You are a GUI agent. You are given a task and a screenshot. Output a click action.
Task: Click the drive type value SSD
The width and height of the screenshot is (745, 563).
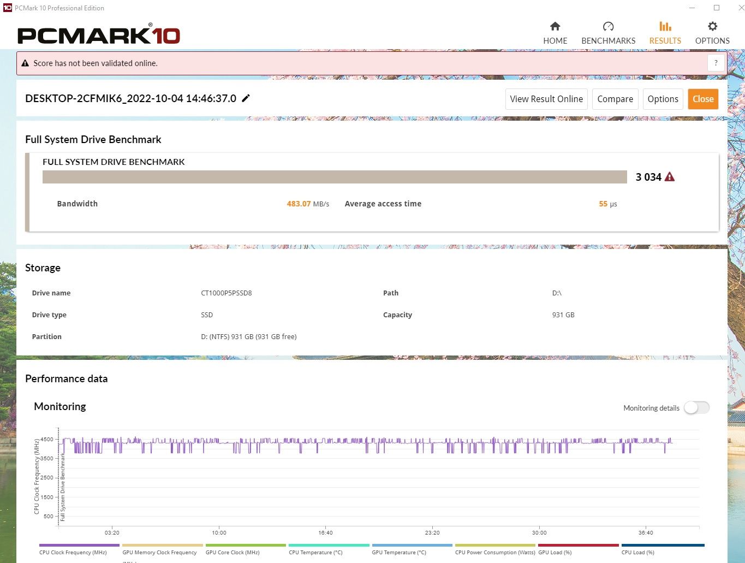point(207,315)
